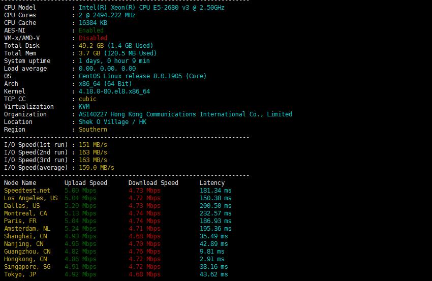Click Tokyo download speed '4.68 Mbps'
The image size is (432, 281).
point(145,274)
